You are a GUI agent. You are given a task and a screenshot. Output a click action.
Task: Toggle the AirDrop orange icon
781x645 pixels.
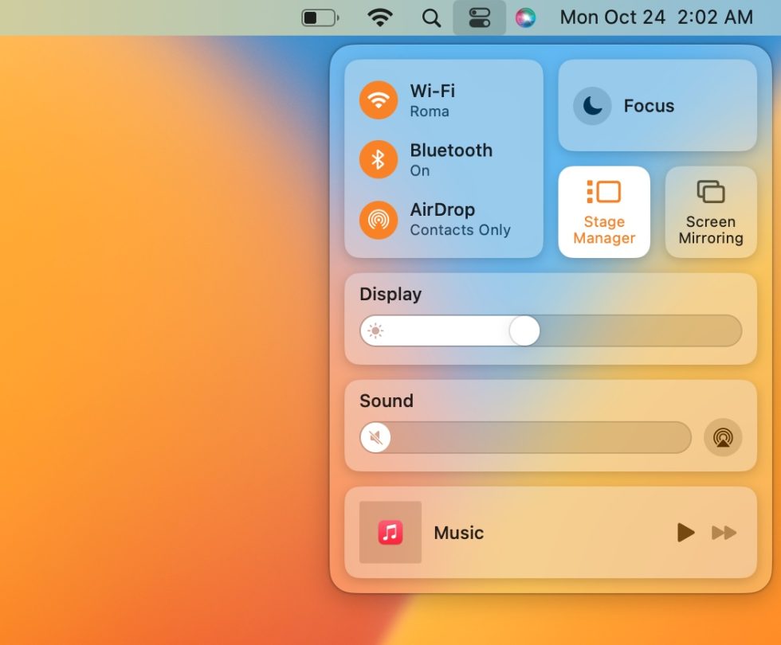click(x=379, y=220)
